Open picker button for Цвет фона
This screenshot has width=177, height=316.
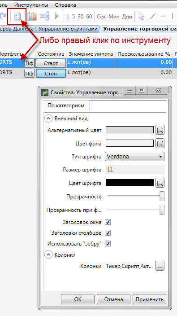coord(160,144)
